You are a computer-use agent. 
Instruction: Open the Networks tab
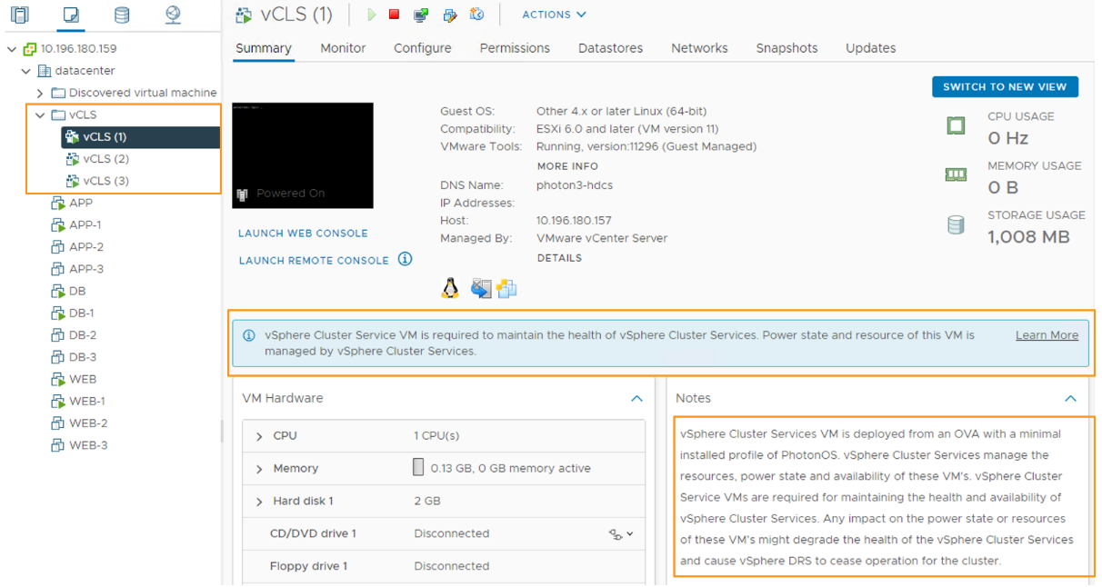click(699, 48)
